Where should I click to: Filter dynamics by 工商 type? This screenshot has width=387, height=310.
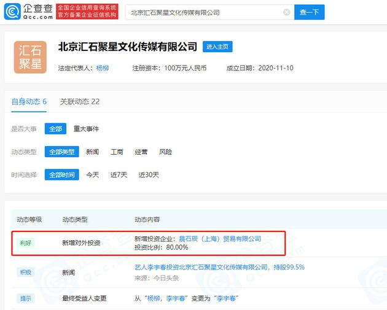coord(117,152)
